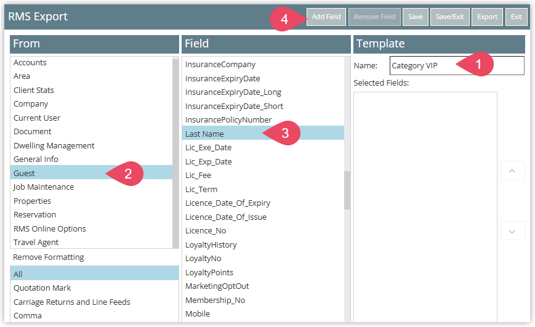
Task: Select Company in the From list
Action: [x=92, y=104]
